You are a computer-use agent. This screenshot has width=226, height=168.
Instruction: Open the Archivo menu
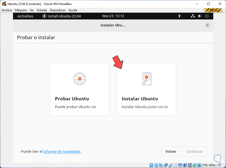coord(7,10)
